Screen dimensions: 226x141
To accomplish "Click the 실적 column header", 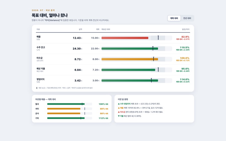I will click(80, 29).
